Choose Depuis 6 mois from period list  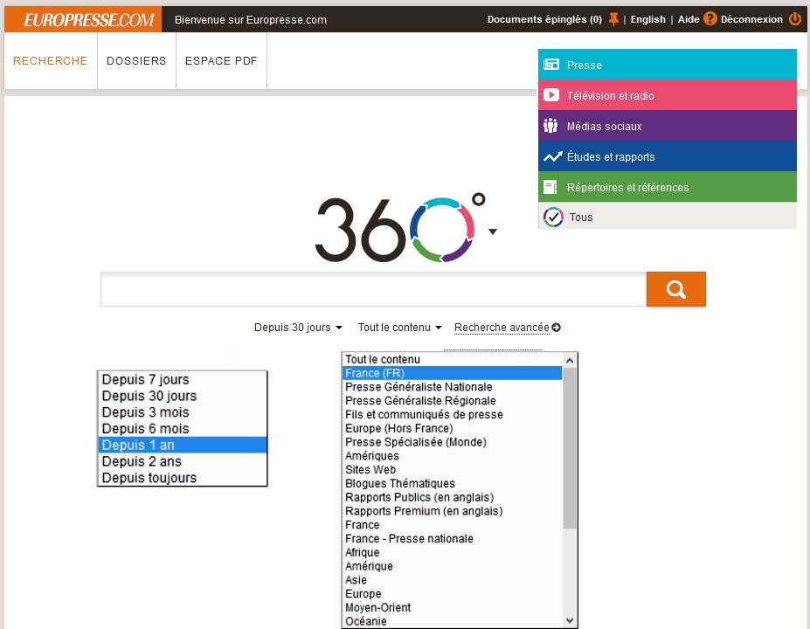click(x=145, y=429)
